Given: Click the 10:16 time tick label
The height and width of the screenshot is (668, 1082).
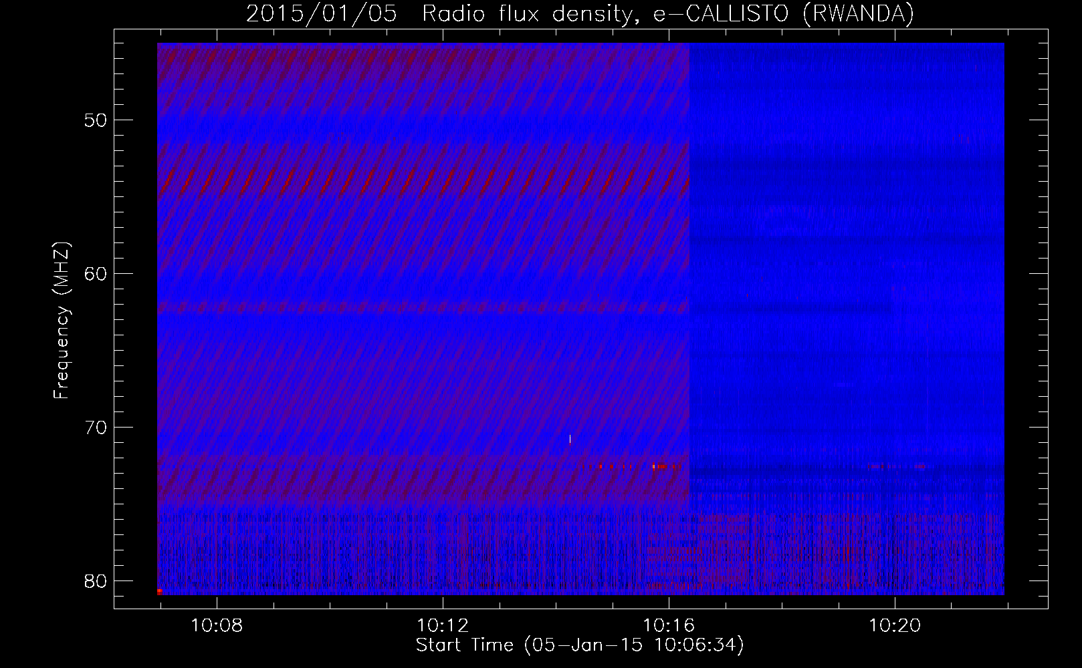Looking at the screenshot, I should [669, 626].
